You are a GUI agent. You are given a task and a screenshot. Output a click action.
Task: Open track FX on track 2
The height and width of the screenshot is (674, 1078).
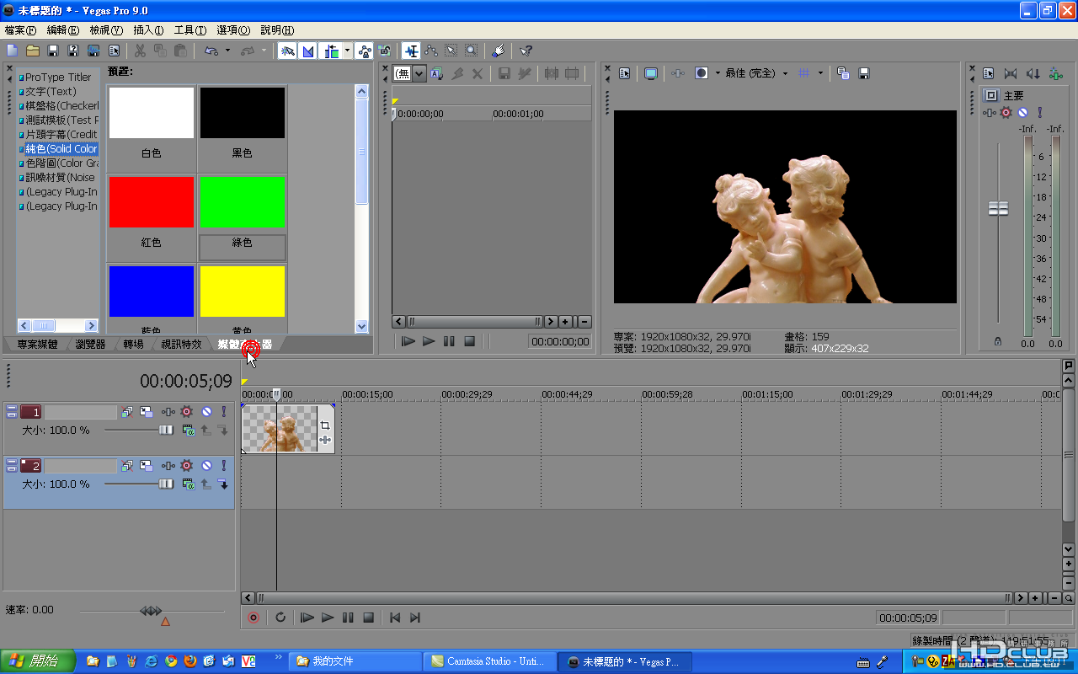[x=186, y=465]
